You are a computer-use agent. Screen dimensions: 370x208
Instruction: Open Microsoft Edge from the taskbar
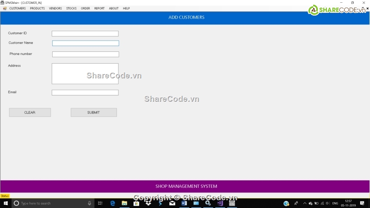[x=113, y=203]
